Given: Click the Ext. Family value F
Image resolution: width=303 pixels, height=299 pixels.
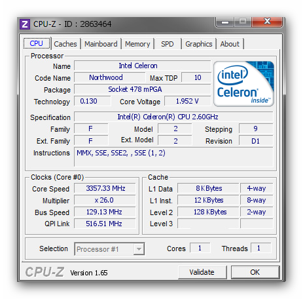Looking at the screenshot, I should point(91,140).
